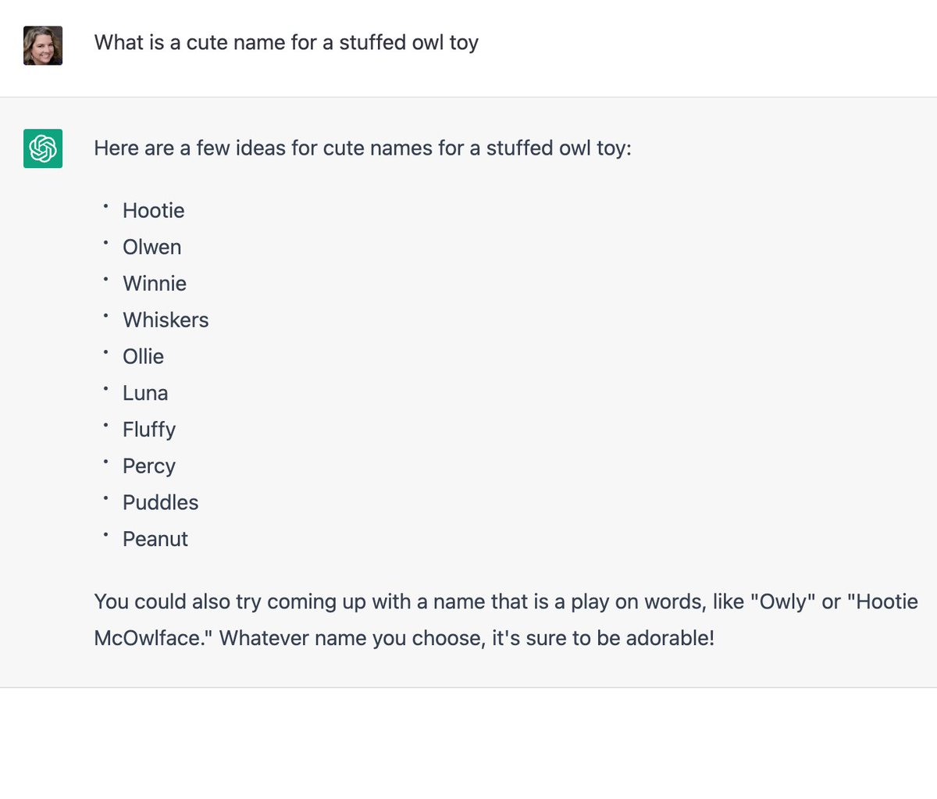The image size is (937, 799).
Task: Click the name Luna
Action: click(145, 393)
